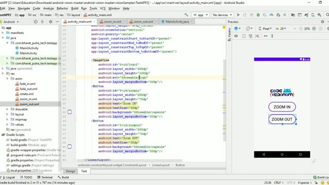This screenshot has height=185, width=329.
Task: Collapse the anim folder
Action: click(x=7, y=79)
